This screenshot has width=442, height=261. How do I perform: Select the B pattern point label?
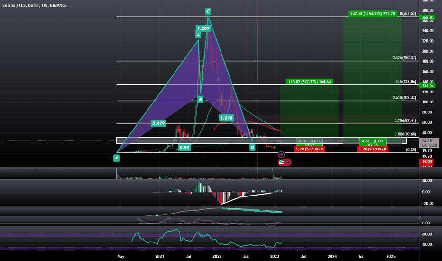click(200, 99)
